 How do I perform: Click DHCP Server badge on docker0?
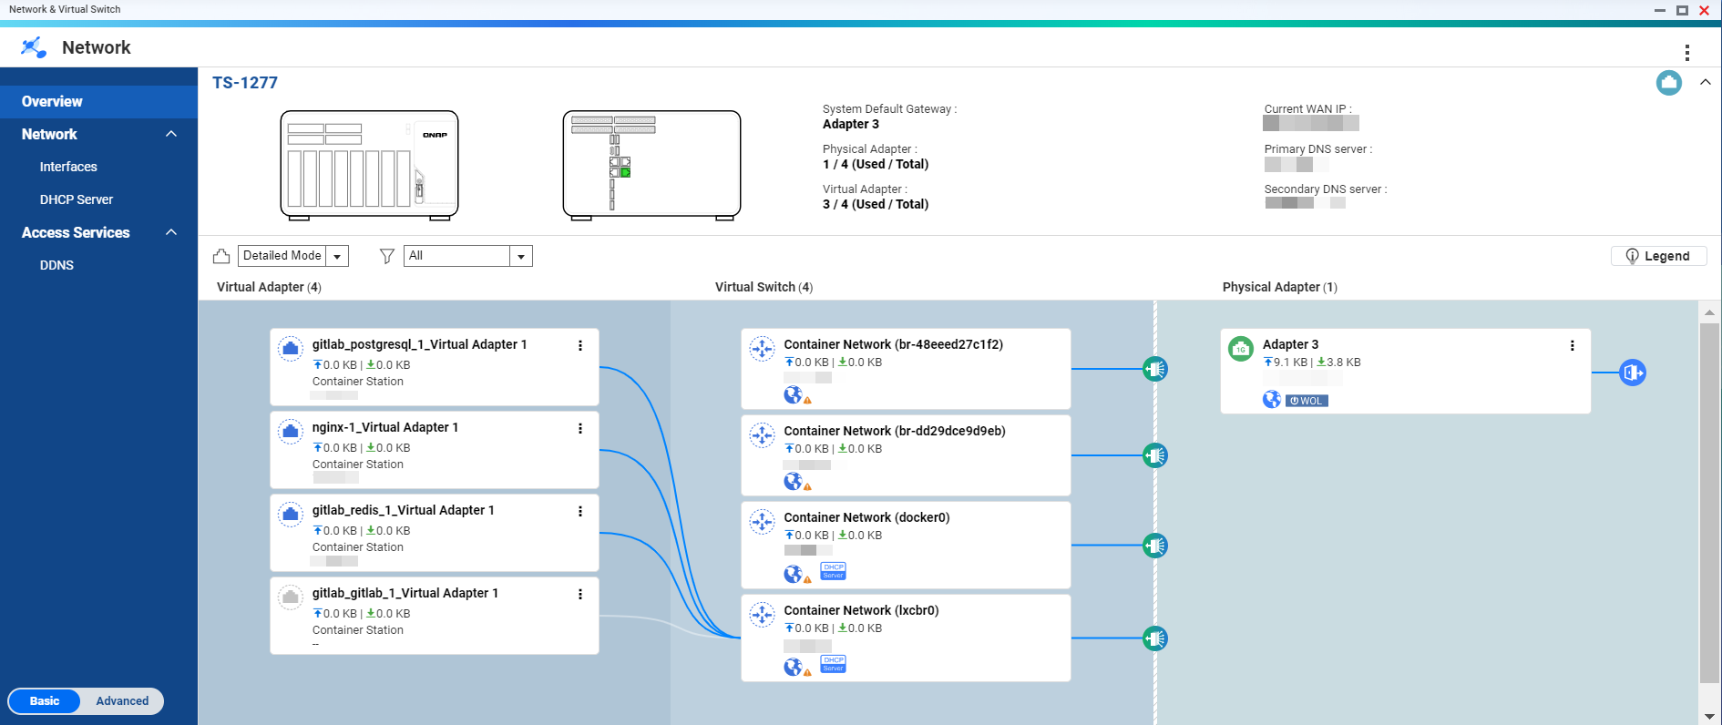click(x=833, y=571)
